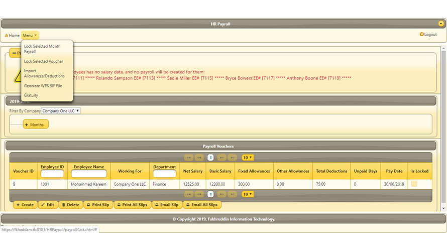This screenshot has height=251, width=447.
Task: Click the Print Slip button
Action: tap(98, 204)
